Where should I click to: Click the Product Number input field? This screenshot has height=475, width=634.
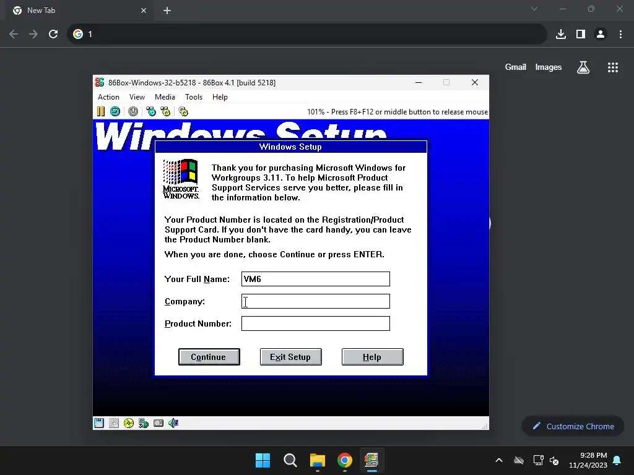(316, 323)
